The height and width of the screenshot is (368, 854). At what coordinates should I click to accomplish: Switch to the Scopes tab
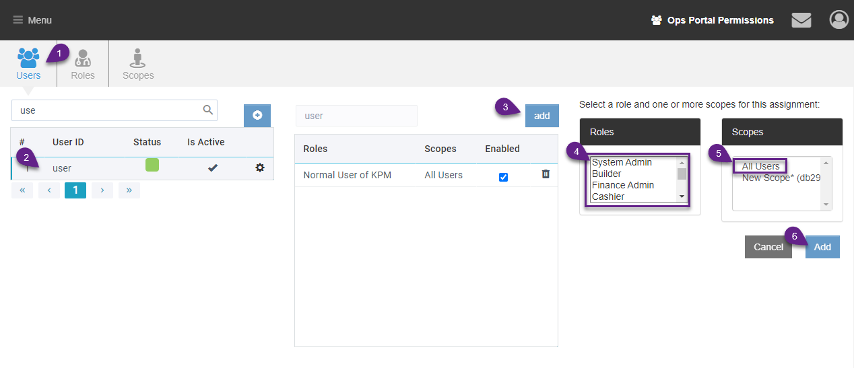tap(138, 65)
